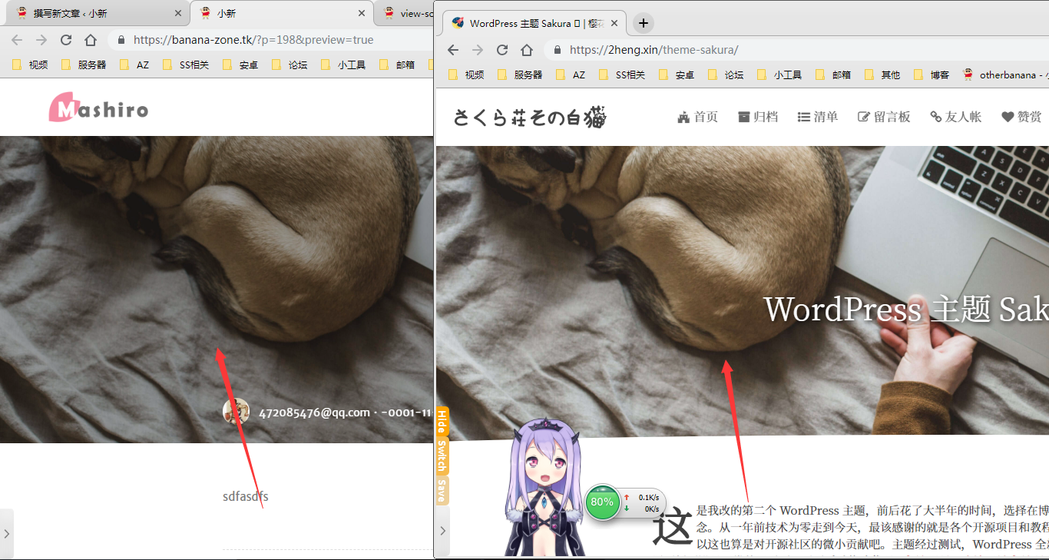Open the 清单 list menu
1049x560 pixels.
click(817, 117)
